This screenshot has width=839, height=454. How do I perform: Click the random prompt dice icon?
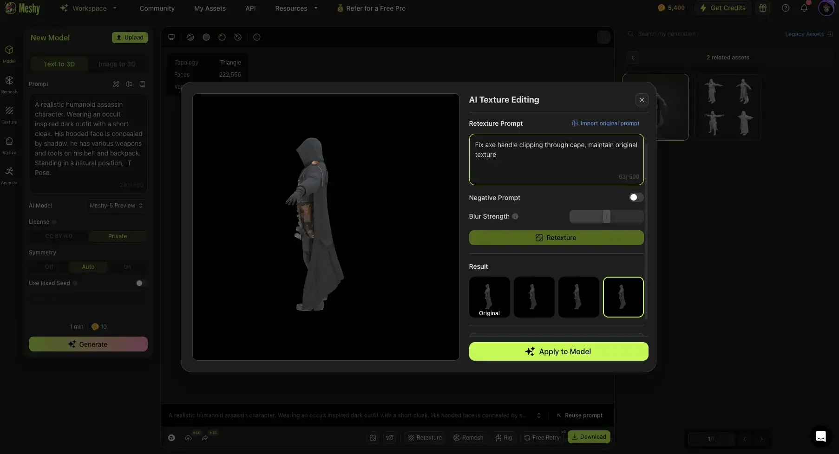pyautogui.click(x=116, y=84)
